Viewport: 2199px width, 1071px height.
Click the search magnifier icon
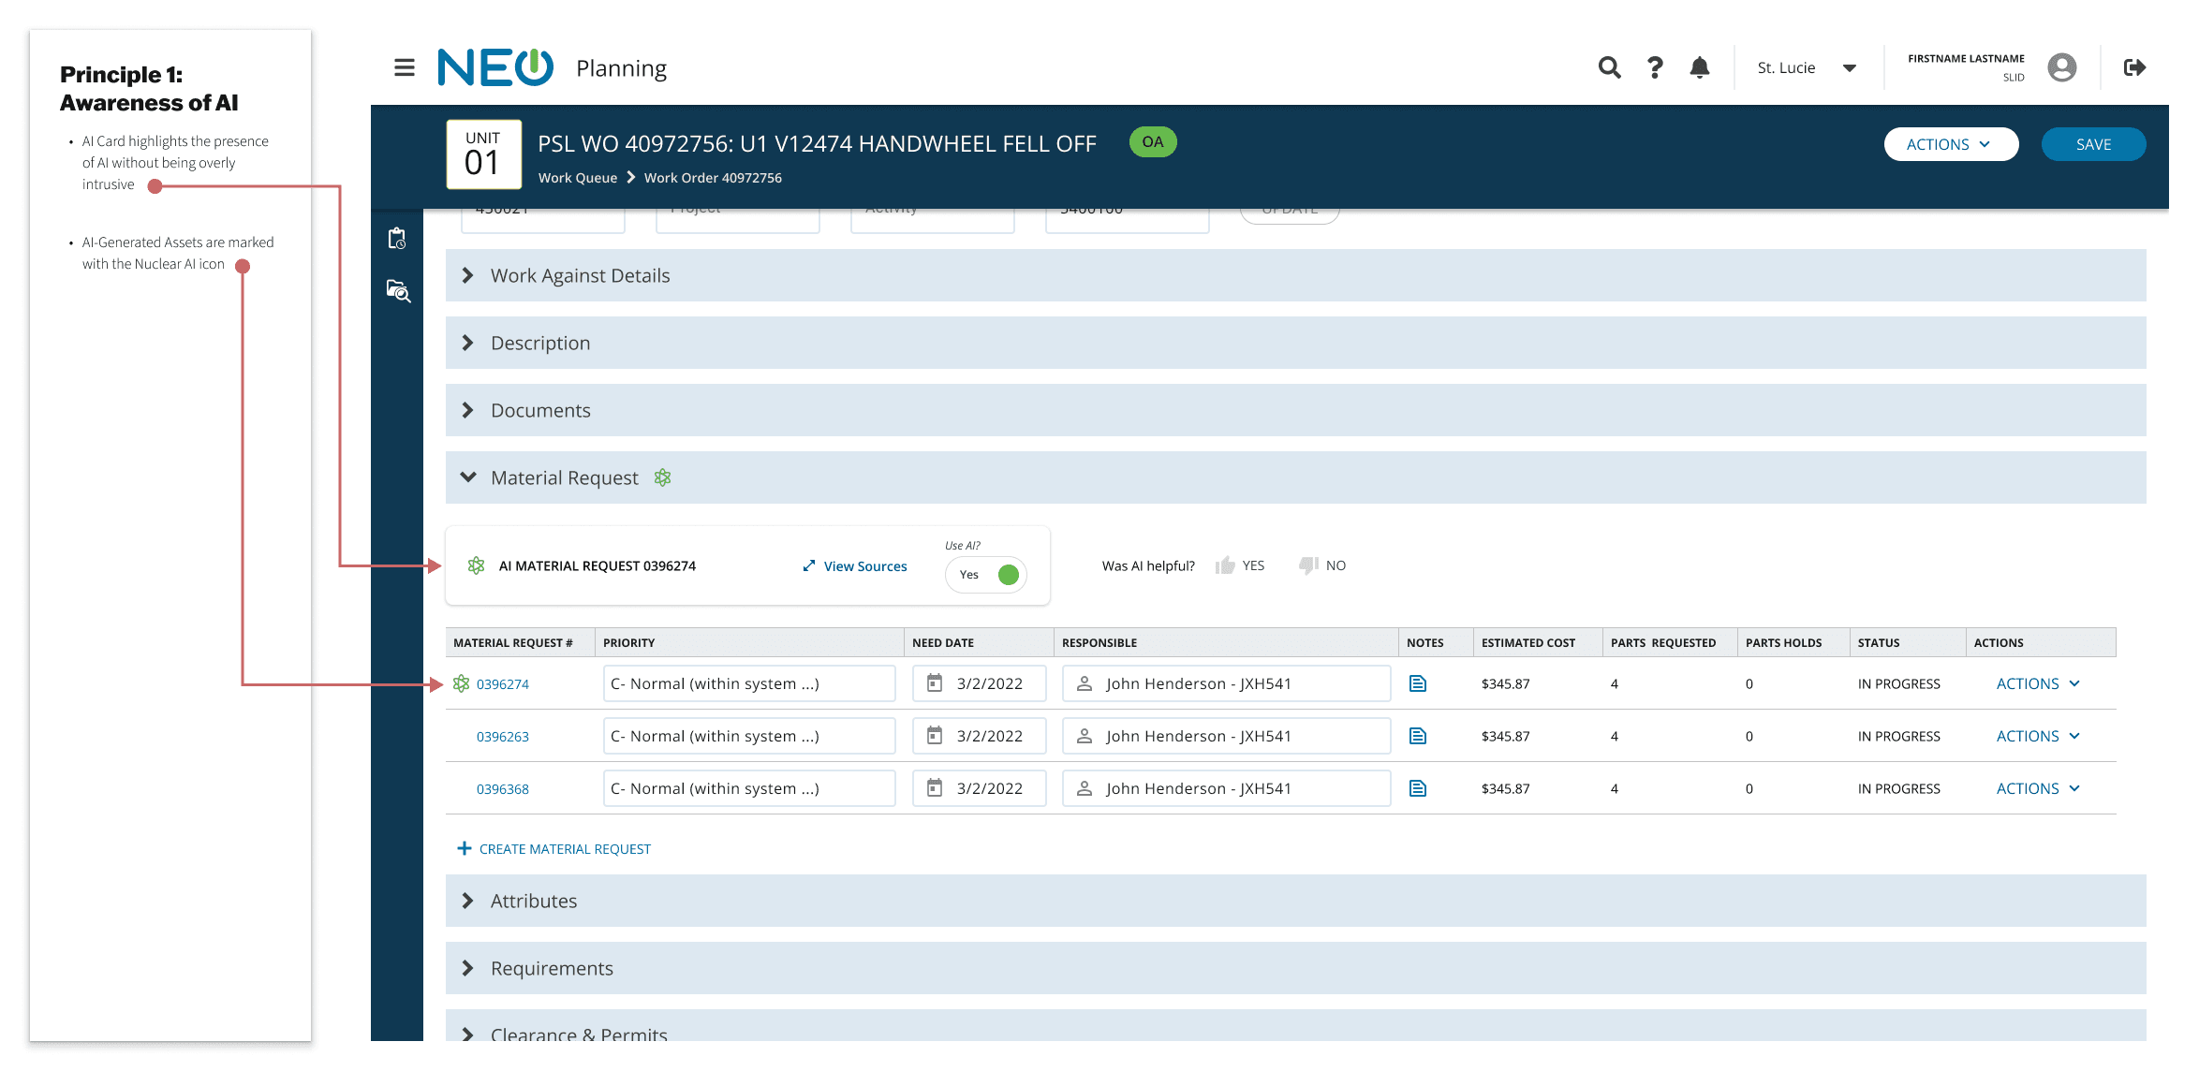click(1609, 67)
